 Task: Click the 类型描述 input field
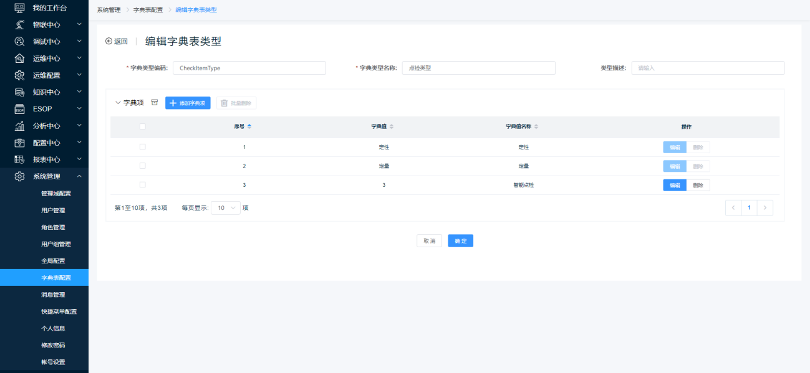708,68
